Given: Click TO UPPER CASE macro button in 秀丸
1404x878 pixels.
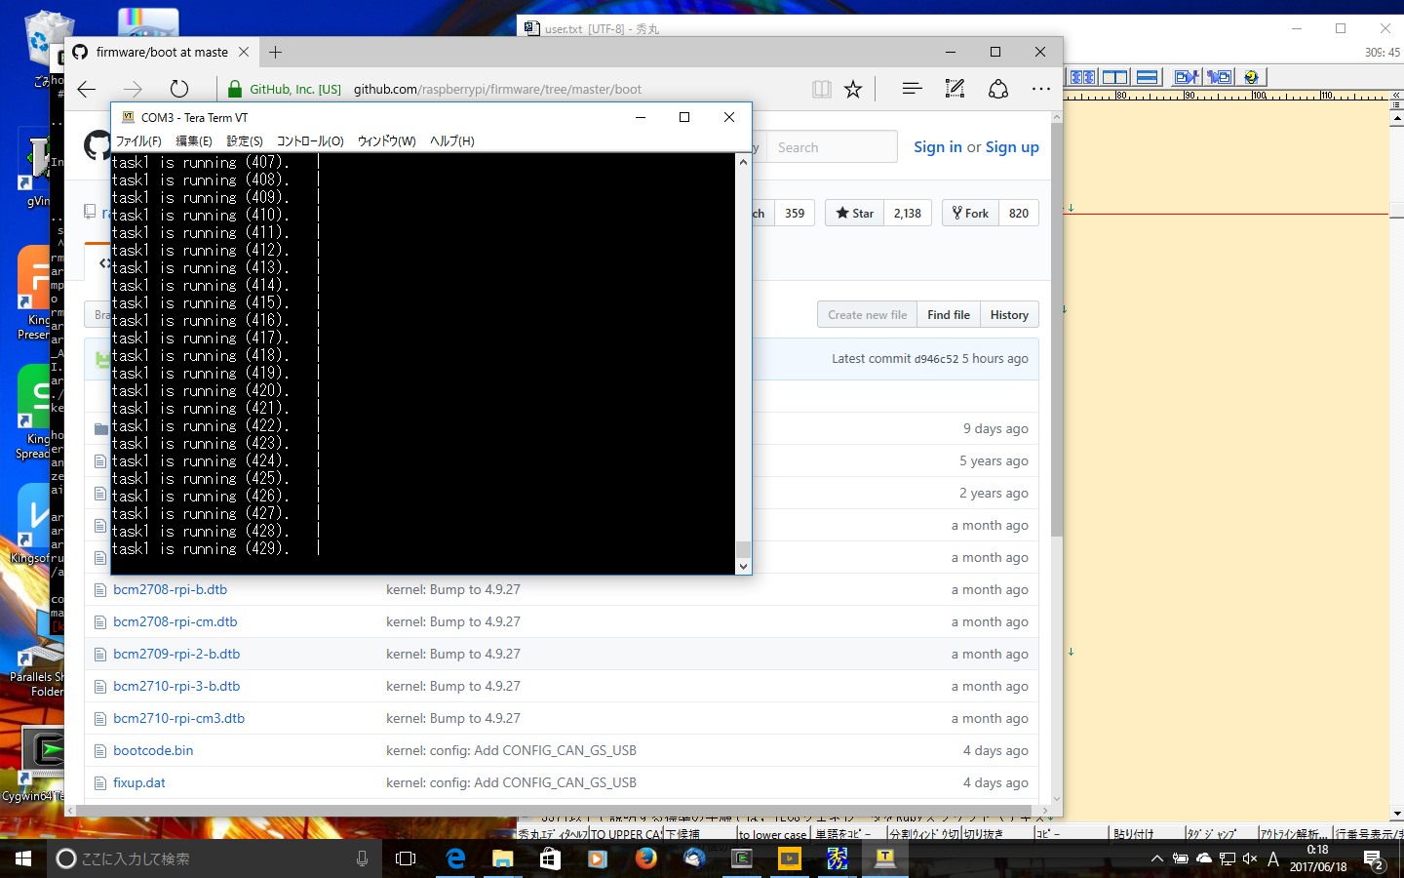Looking at the screenshot, I should point(626,834).
